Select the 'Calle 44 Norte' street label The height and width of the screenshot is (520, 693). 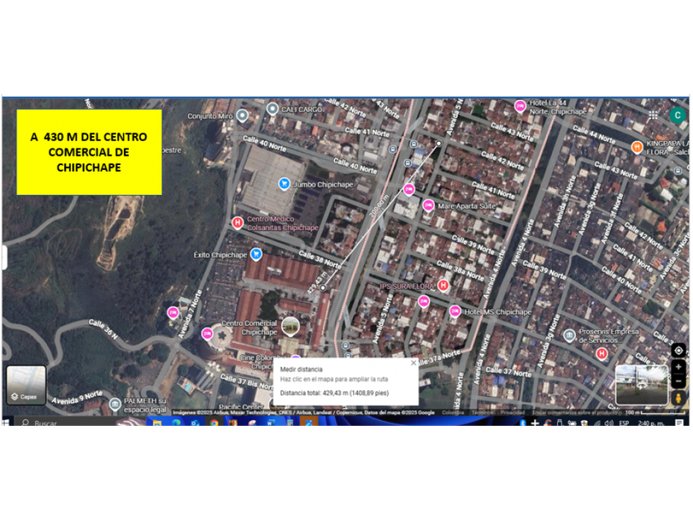[594, 134]
